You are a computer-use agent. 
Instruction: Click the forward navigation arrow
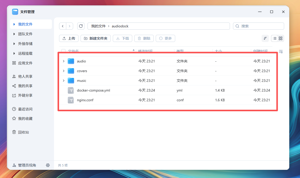click(70, 26)
